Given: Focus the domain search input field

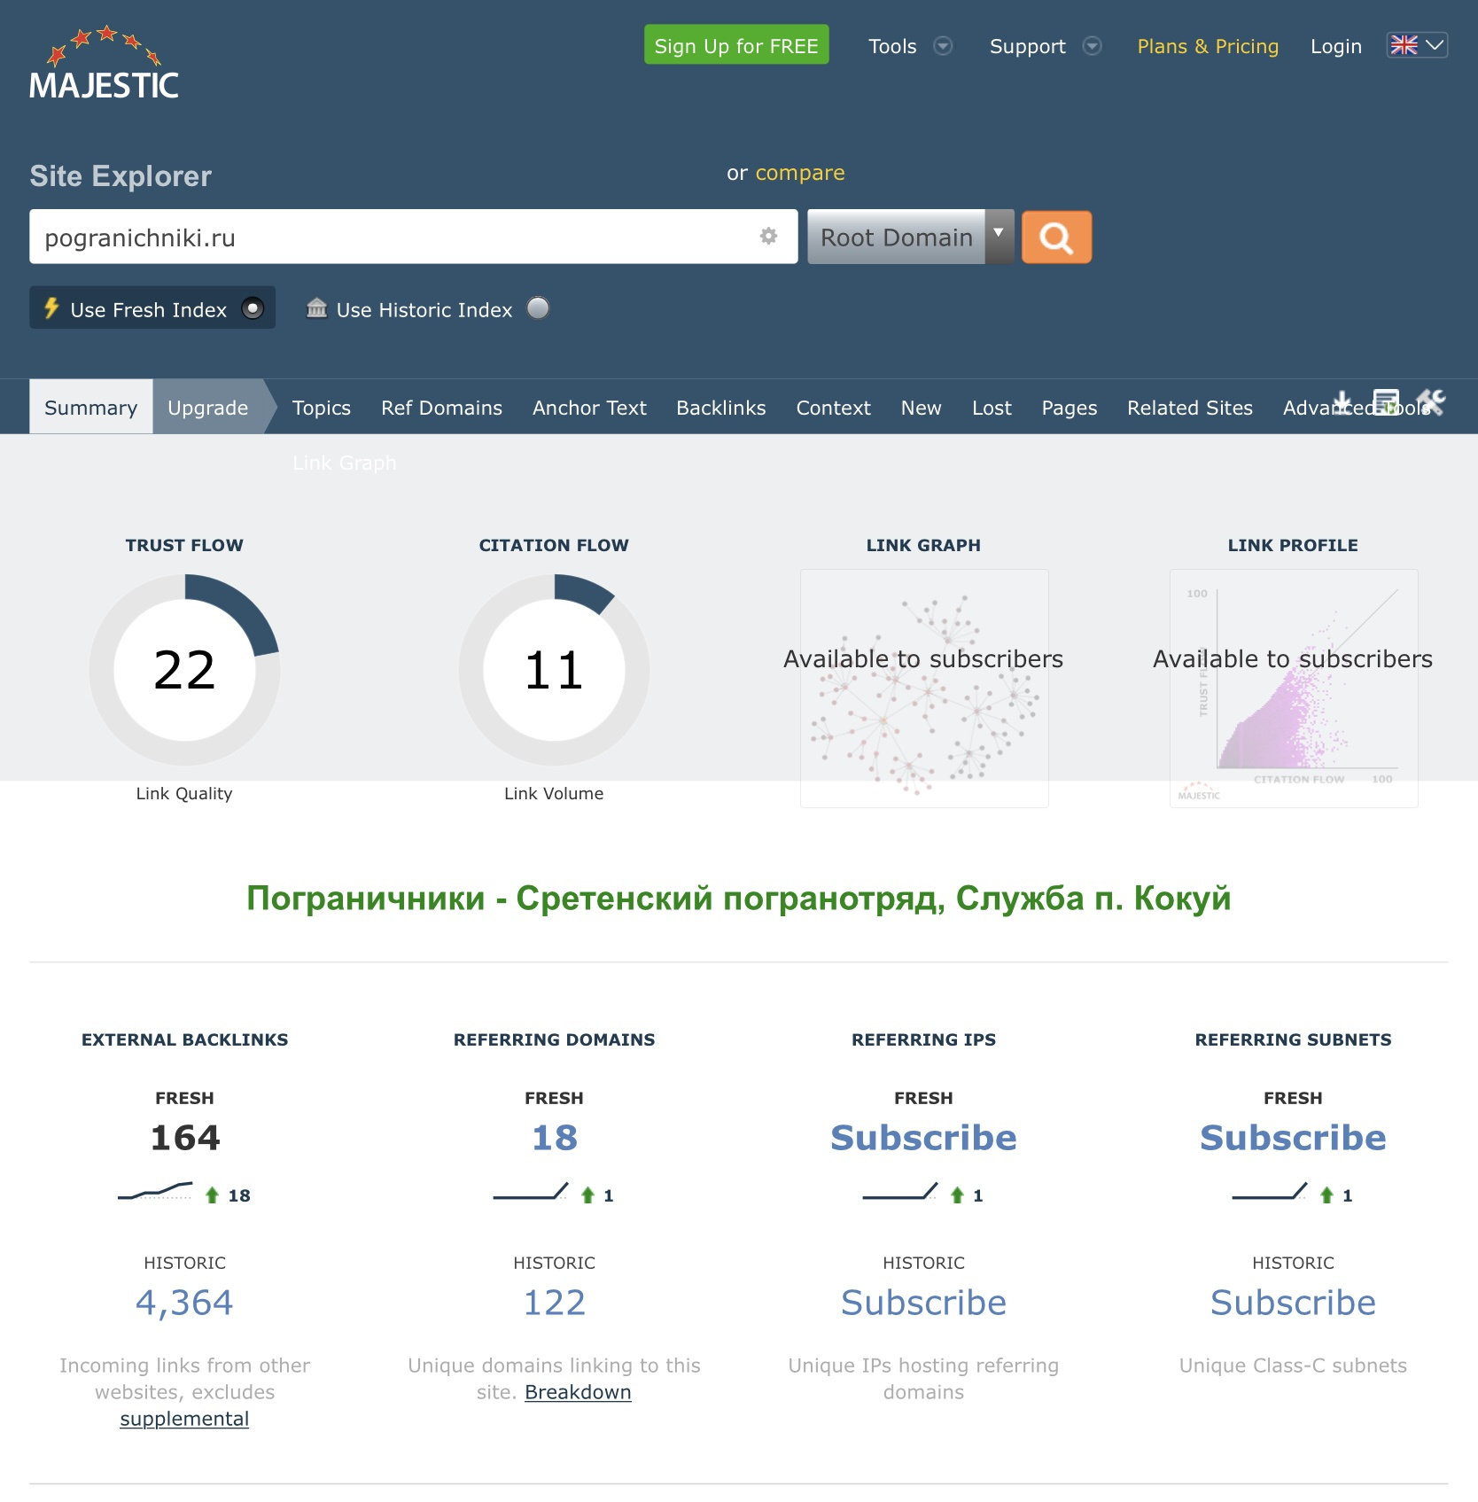Looking at the screenshot, I should tap(413, 237).
